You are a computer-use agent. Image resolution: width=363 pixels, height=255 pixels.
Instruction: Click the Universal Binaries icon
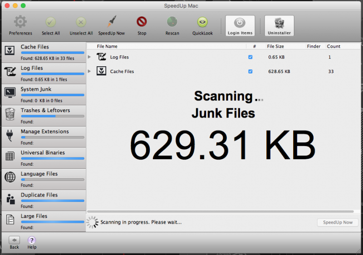[10, 156]
